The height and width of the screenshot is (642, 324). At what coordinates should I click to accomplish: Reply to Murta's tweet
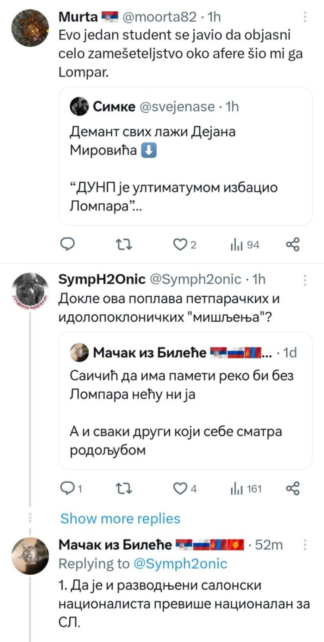tap(67, 244)
